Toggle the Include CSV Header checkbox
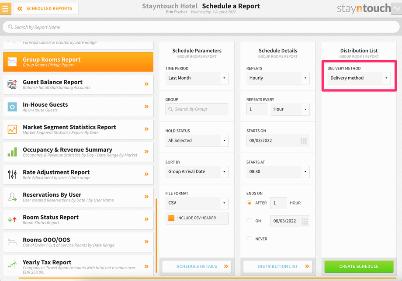This screenshot has height=281, width=402. click(171, 218)
